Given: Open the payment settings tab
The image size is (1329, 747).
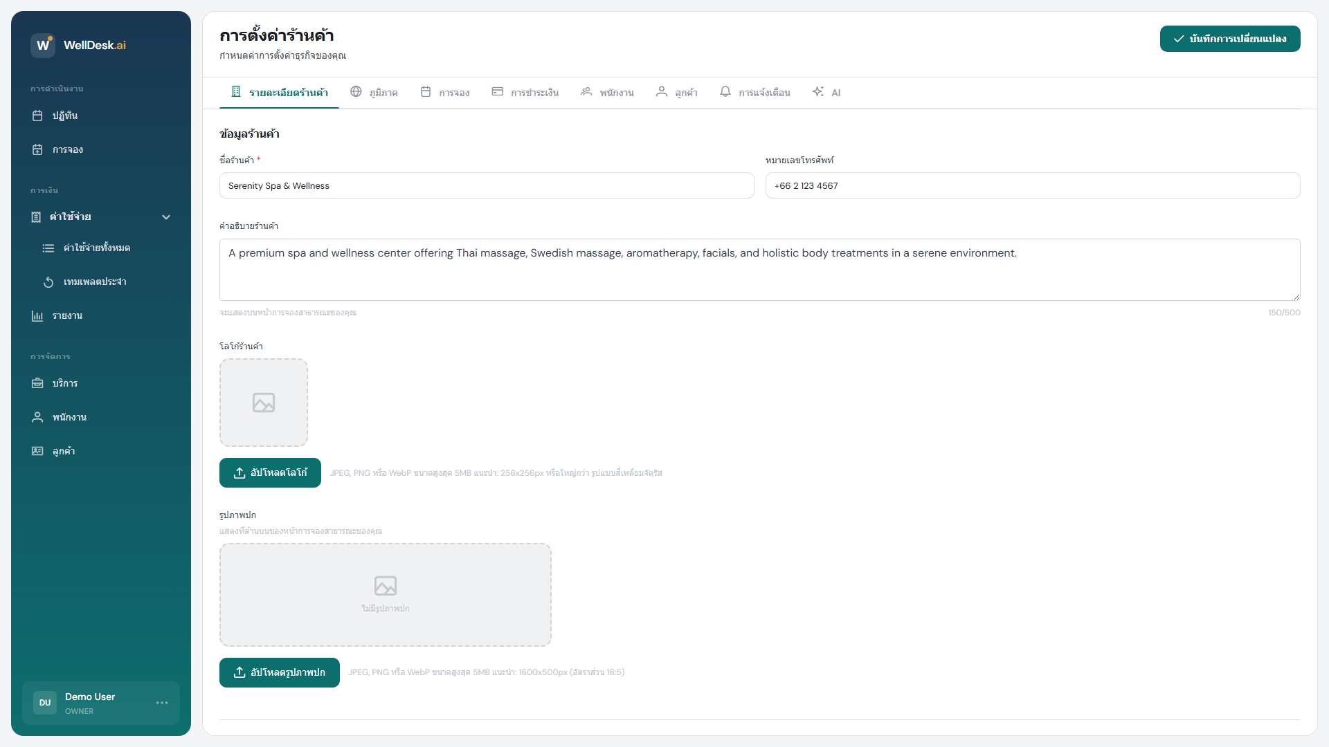Looking at the screenshot, I should (x=525, y=92).
